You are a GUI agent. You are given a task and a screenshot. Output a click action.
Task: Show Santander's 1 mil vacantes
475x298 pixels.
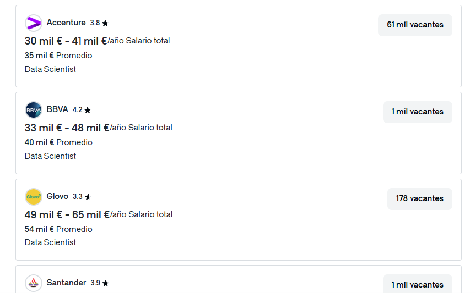coord(418,284)
